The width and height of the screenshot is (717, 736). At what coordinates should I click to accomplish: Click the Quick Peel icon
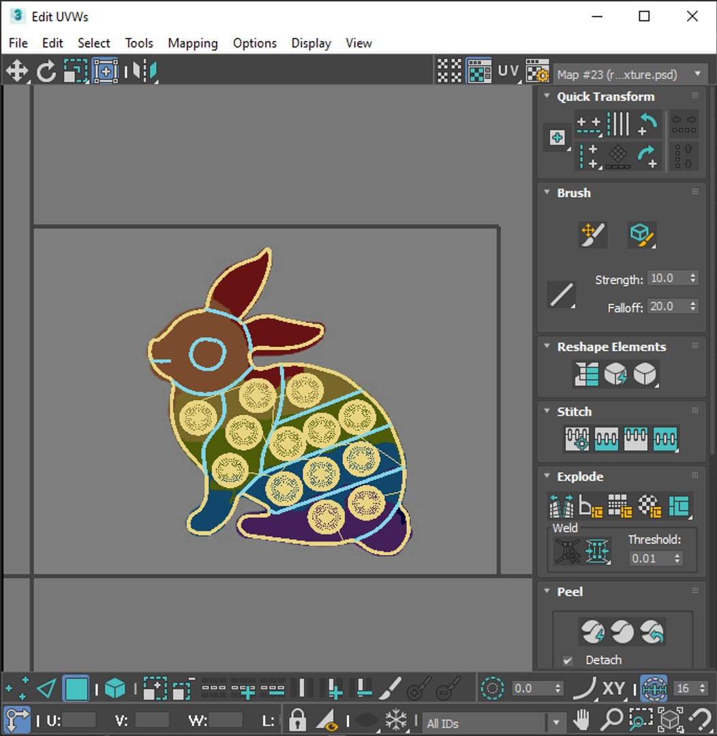[x=592, y=631]
